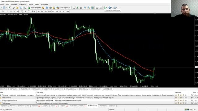
Task: Switch chart to candlesticks type
Action: [x=77, y=8]
